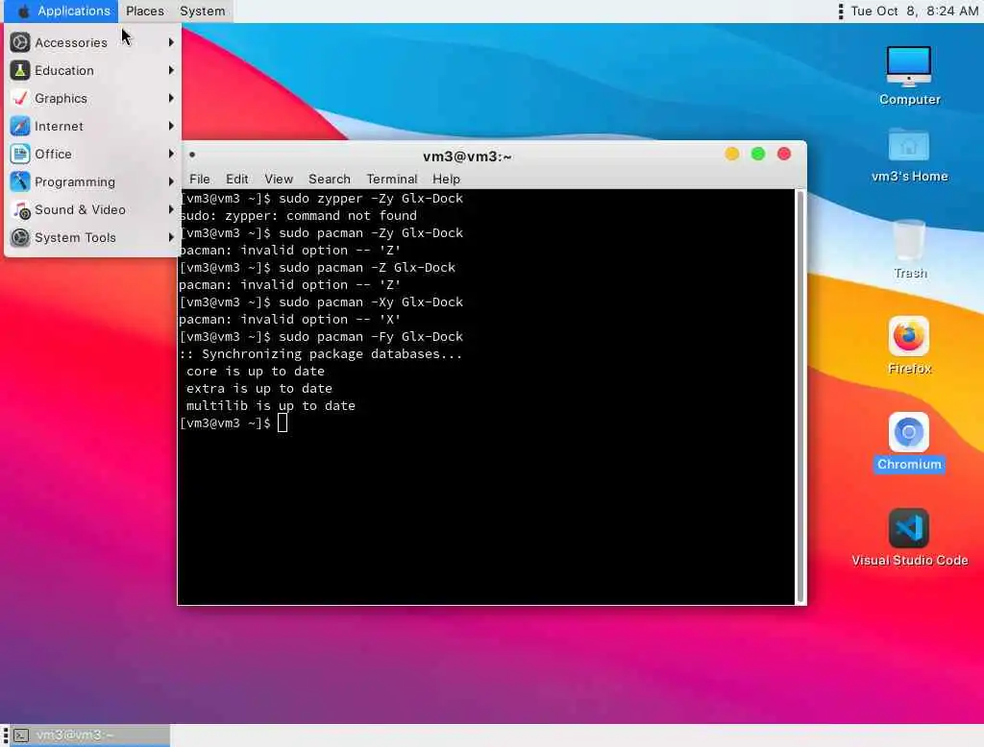Click the terminal vertical scrollbar
Viewport: 984px width, 747px height.
click(x=799, y=397)
